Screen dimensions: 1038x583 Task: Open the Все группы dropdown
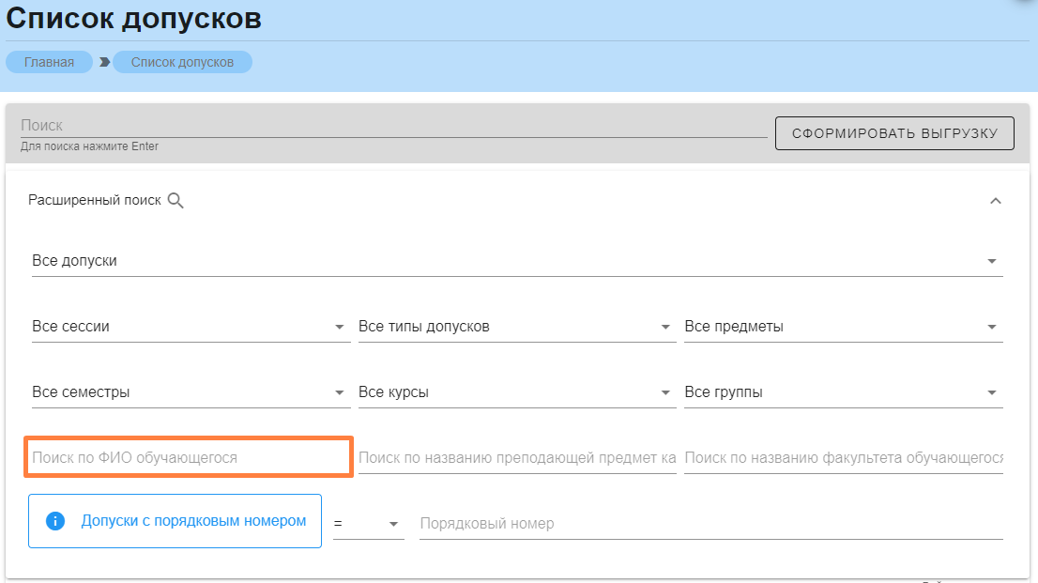coord(842,392)
